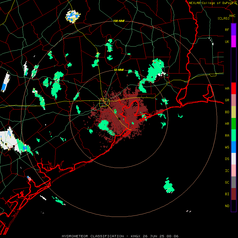The image size is (238, 238).
Task: Click the KHGX radar site identifier
Action: pos(136,236)
